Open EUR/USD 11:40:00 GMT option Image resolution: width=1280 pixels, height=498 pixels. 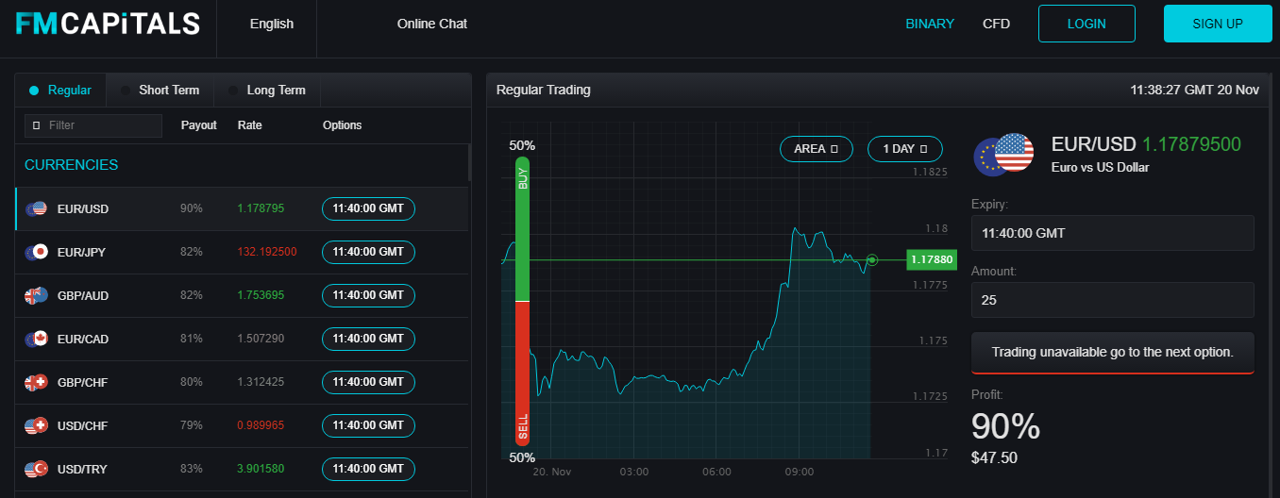(368, 208)
